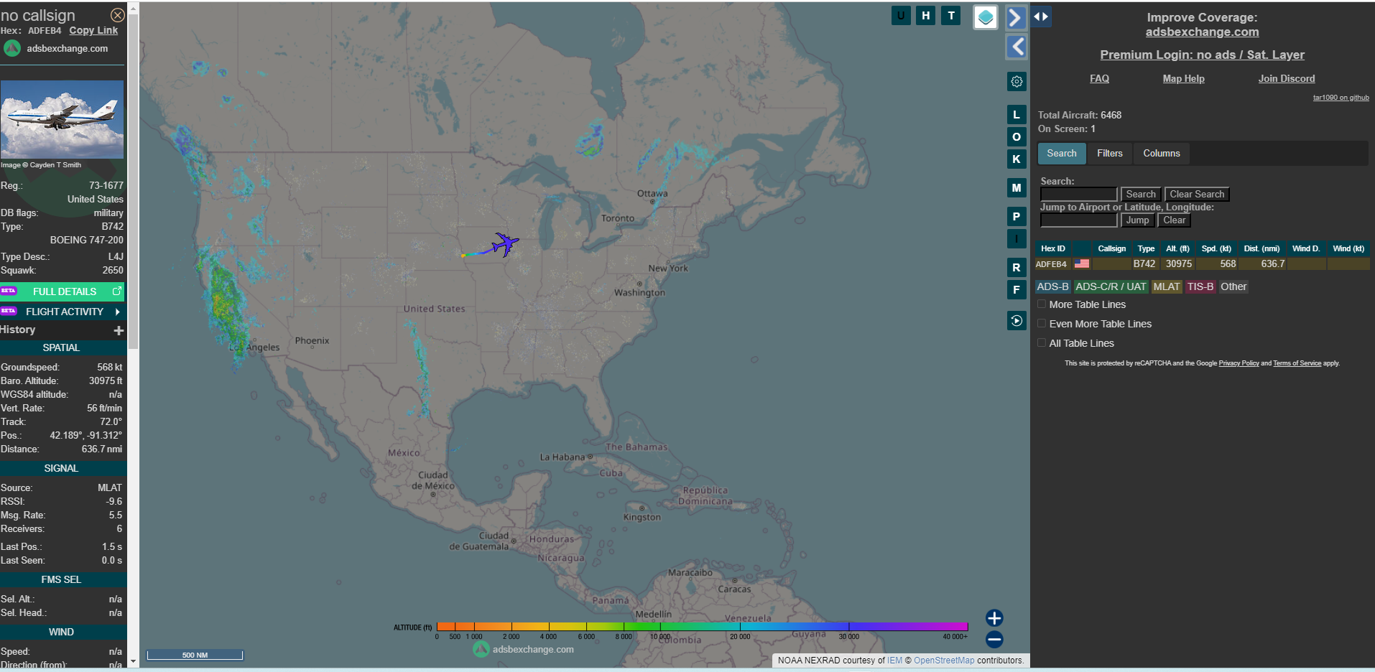Expand sidebar with right chevron button

[x=1015, y=17]
